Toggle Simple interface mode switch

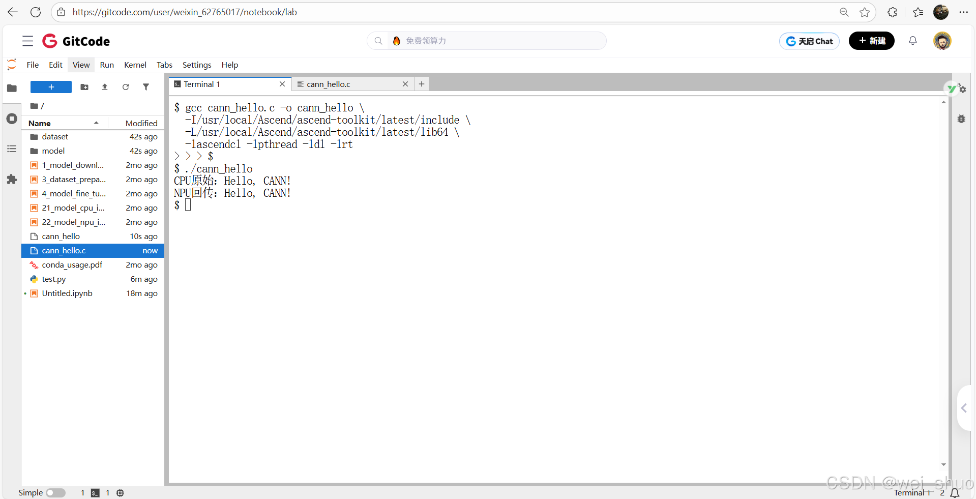tap(55, 492)
